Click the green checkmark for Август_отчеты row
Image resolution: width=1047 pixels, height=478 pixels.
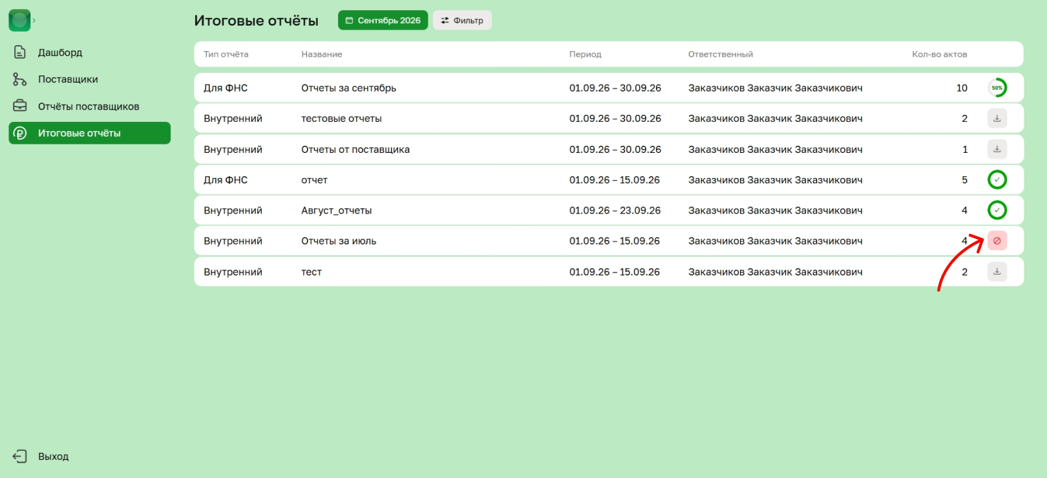(x=997, y=210)
